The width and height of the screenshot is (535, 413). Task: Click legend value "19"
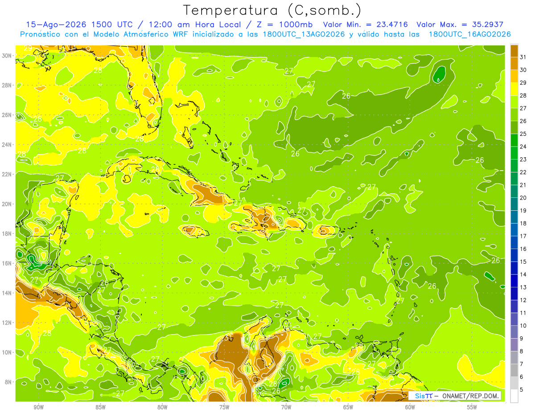[523, 210]
